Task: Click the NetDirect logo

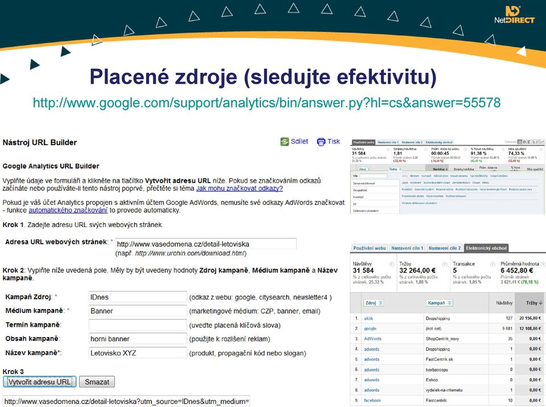Action: (x=514, y=15)
